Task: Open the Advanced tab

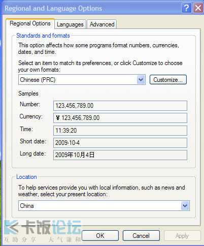Action: [102, 24]
